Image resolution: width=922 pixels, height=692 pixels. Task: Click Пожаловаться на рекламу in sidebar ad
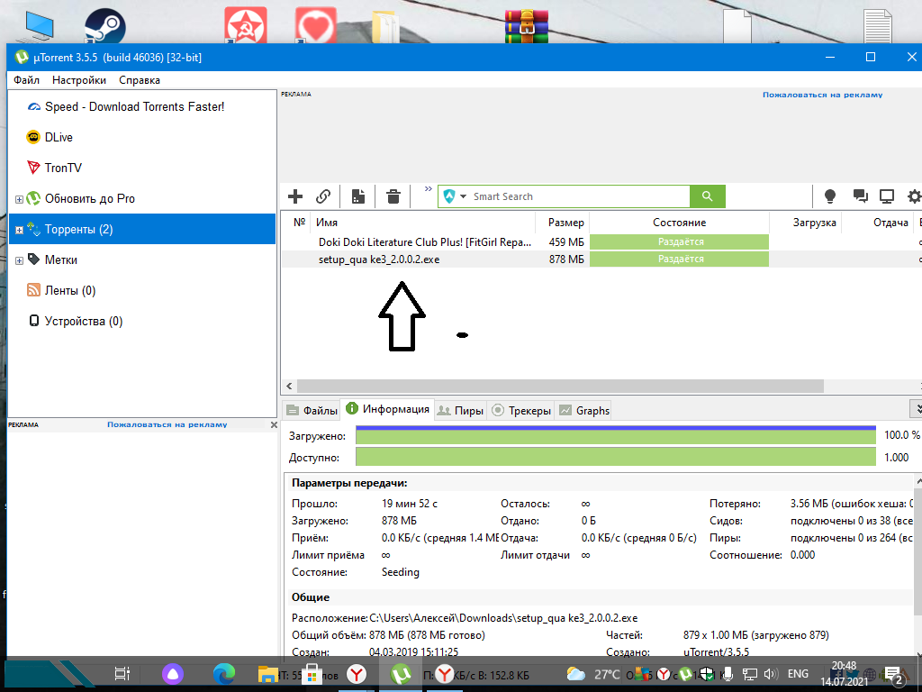click(167, 425)
